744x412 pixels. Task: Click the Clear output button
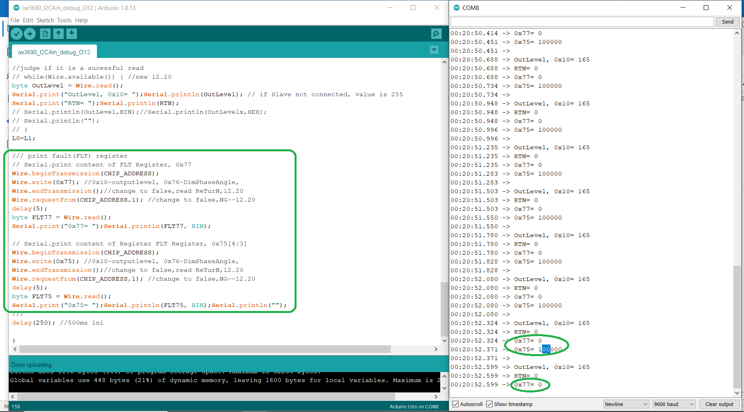[x=719, y=404]
